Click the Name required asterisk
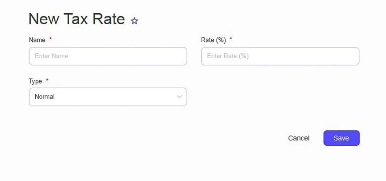The width and height of the screenshot is (386, 181). [50, 39]
